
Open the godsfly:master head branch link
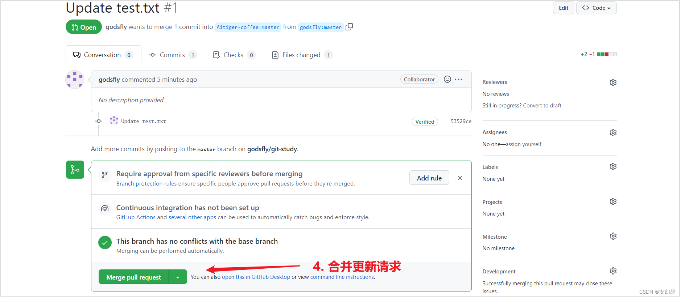[321, 27]
